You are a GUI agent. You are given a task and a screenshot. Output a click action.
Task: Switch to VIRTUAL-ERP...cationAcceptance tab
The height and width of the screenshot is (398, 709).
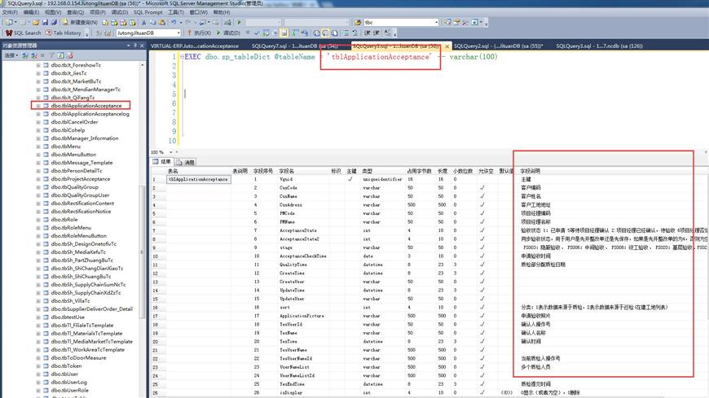tap(195, 46)
